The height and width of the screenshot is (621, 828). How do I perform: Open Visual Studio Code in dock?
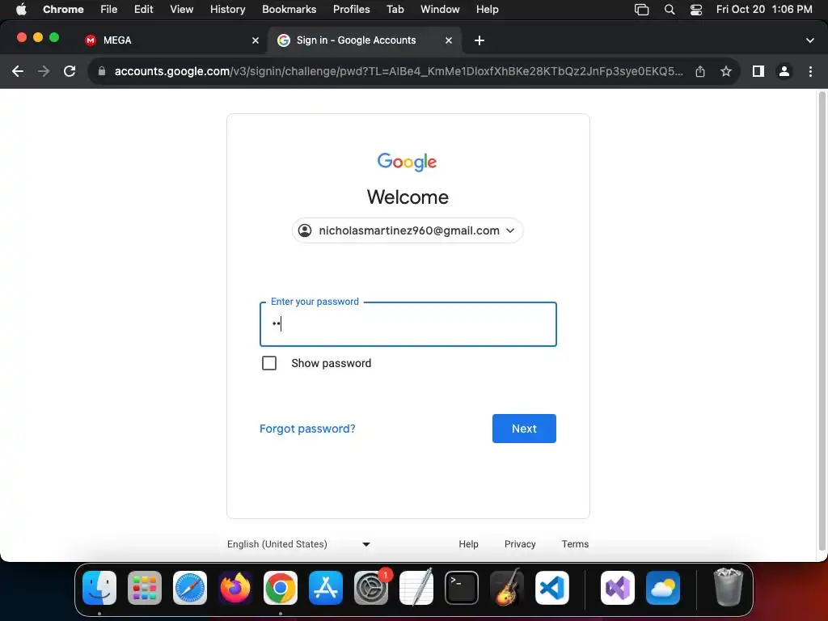tap(551, 587)
